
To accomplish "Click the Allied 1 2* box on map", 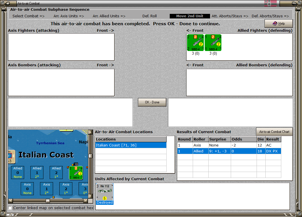I will coord(37,173).
